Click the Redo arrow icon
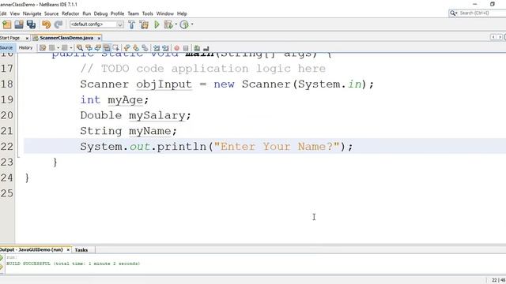This screenshot has width=506, height=284. 59,24
